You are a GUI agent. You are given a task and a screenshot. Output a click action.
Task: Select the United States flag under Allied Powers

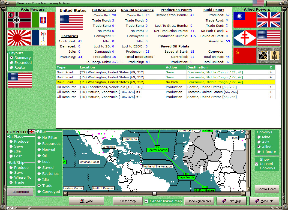[x=269, y=38]
